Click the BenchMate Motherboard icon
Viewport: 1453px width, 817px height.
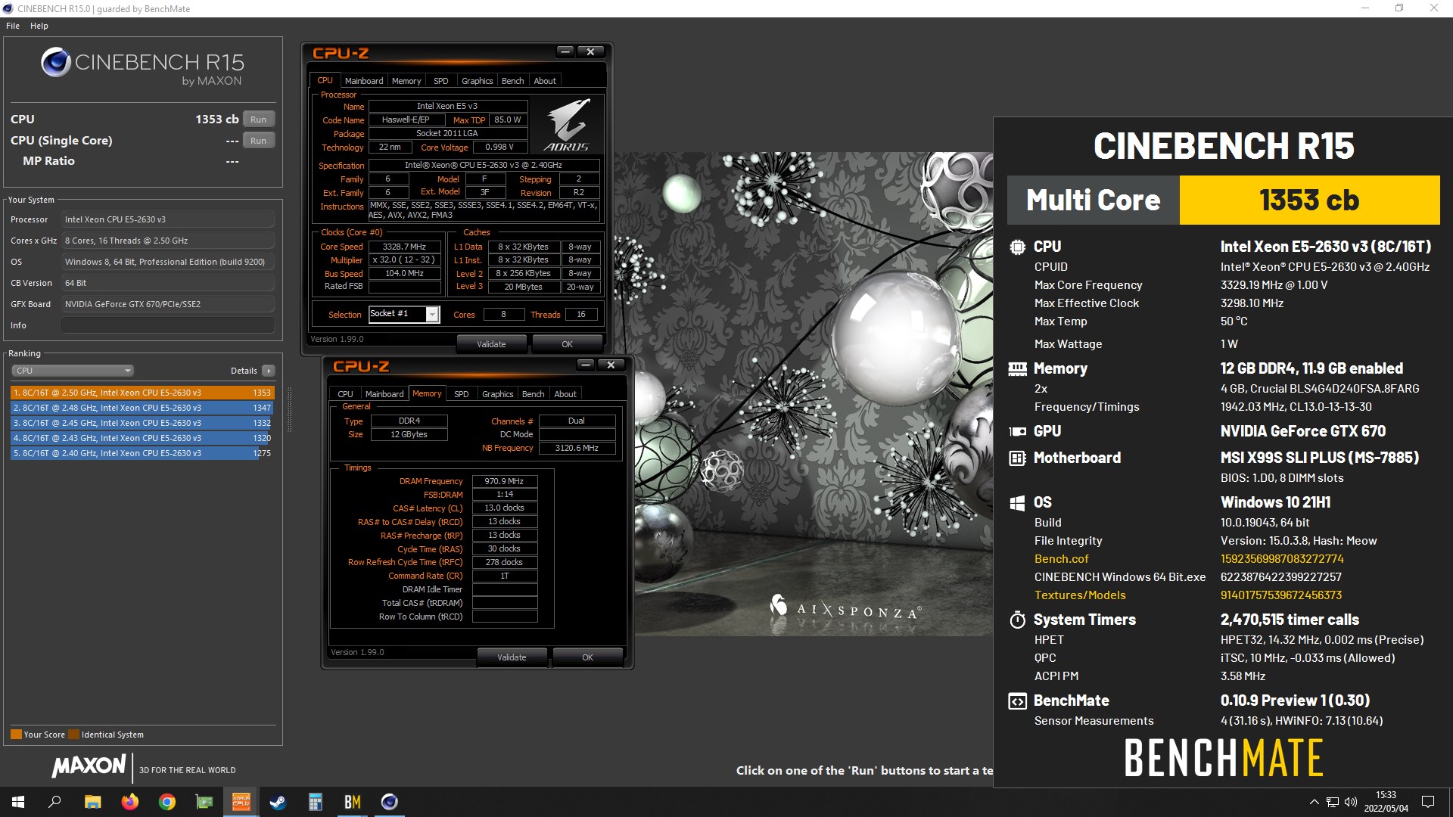click(1017, 458)
